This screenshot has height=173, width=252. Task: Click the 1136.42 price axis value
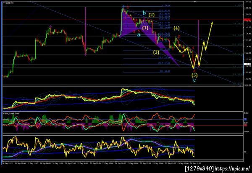(x=248, y=34)
